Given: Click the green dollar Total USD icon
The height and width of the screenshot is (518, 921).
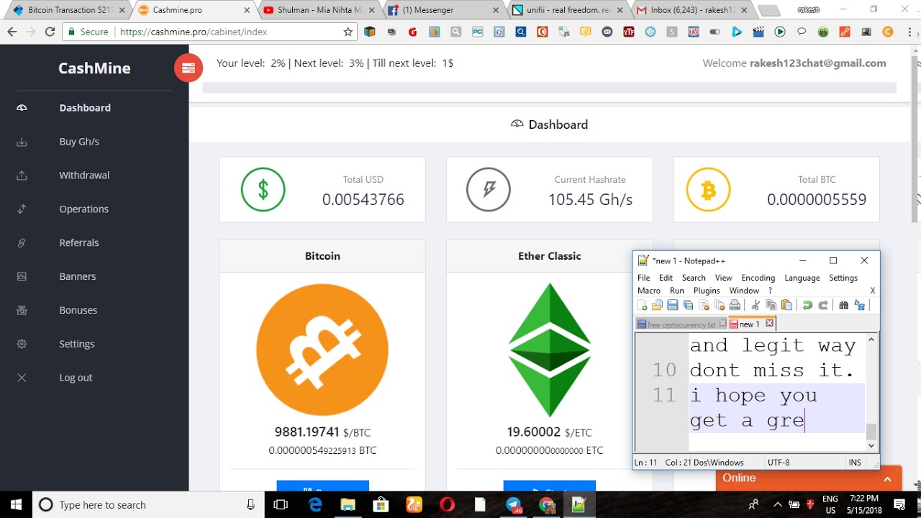Looking at the screenshot, I should 263,190.
